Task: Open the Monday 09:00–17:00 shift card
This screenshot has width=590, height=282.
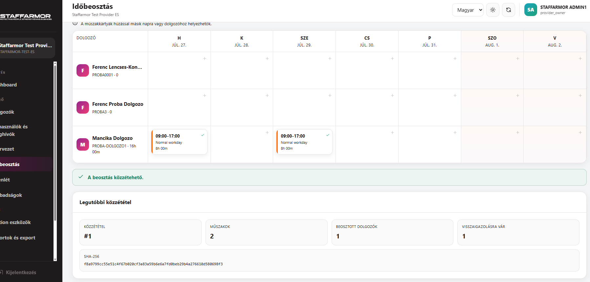Action: point(179,142)
